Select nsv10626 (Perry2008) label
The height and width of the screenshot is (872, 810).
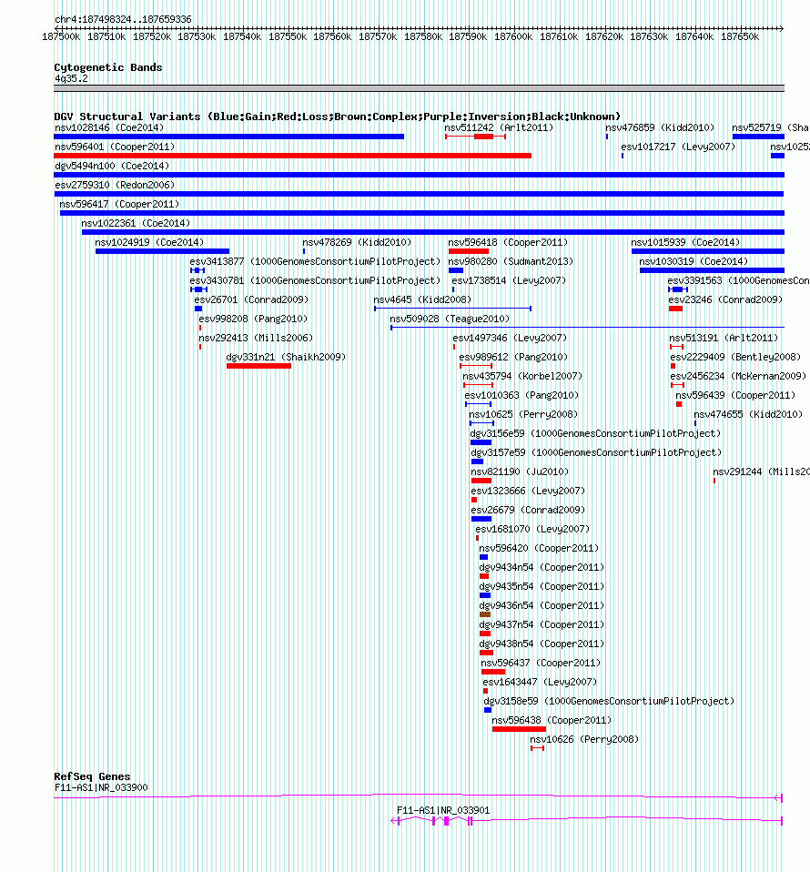click(x=584, y=739)
